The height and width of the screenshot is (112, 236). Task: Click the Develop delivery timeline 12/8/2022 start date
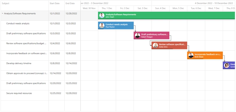click(x=57, y=66)
